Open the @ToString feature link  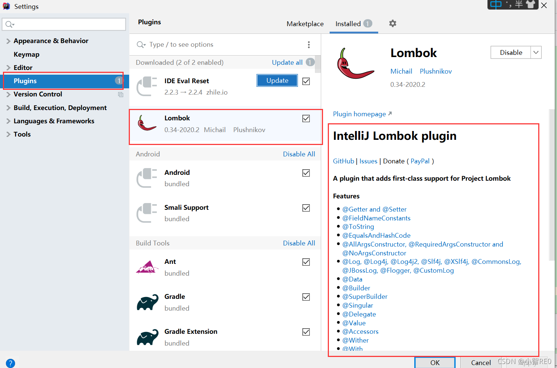click(358, 227)
